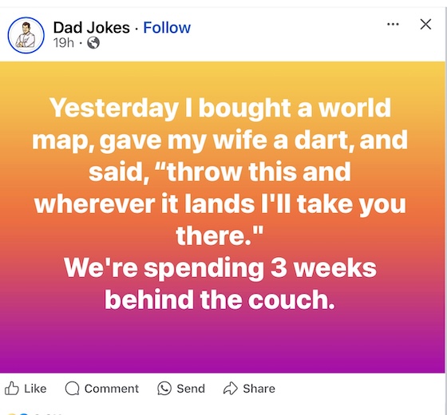The image size is (447, 415).
Task: Follow the Dad Jokes page
Action: point(167,28)
